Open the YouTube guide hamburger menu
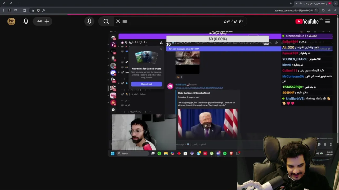339x190 pixels. tap(328, 21)
